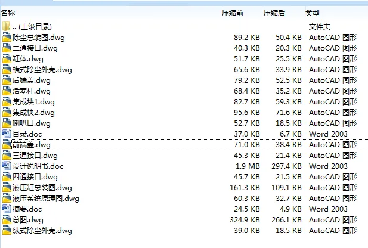Screen dimensions: 368x248
Task: Select the file name 集成块1.dwg
Action: click(33, 101)
